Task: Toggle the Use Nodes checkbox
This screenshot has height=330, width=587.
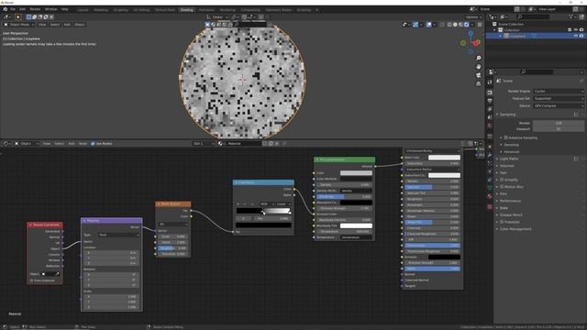Action: (93, 143)
